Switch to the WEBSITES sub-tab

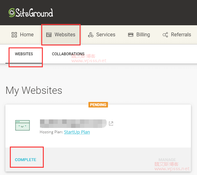[x=24, y=54]
